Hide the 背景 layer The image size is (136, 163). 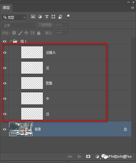click(x=4, y=129)
